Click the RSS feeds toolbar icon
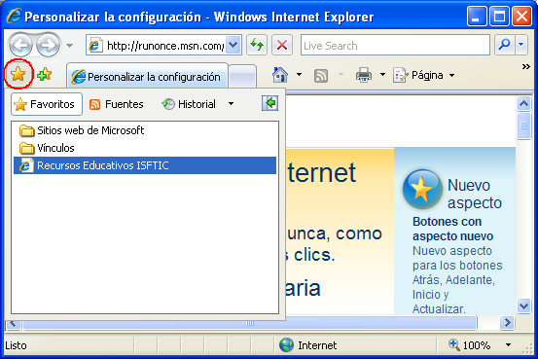The width and height of the screenshot is (538, 359). [x=321, y=75]
